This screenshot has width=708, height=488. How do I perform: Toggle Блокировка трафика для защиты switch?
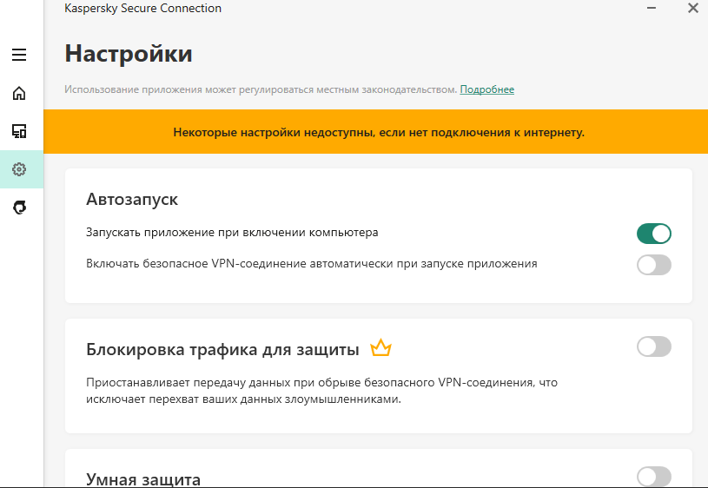[654, 346]
